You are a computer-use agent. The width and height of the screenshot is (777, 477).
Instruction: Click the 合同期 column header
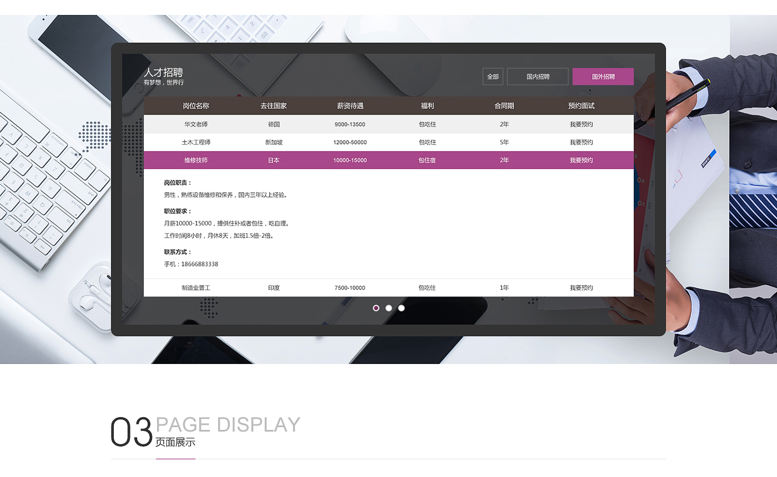504,106
